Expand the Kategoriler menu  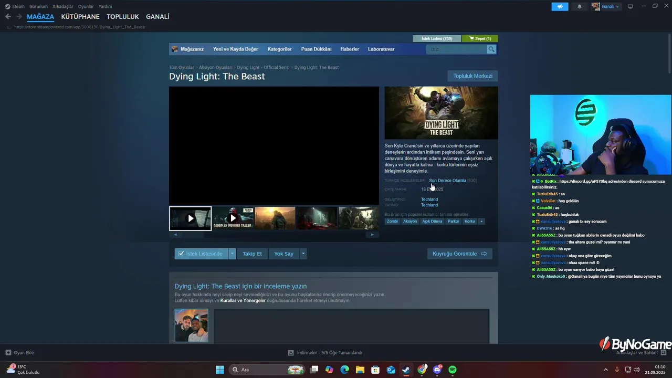[x=279, y=49]
